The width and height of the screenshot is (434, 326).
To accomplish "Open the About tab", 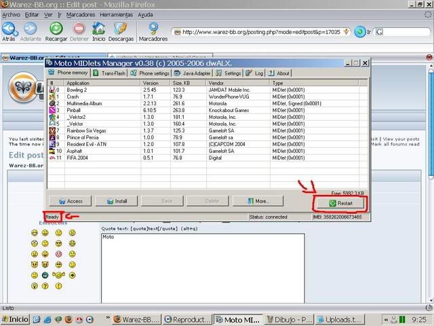I will pyautogui.click(x=279, y=73).
